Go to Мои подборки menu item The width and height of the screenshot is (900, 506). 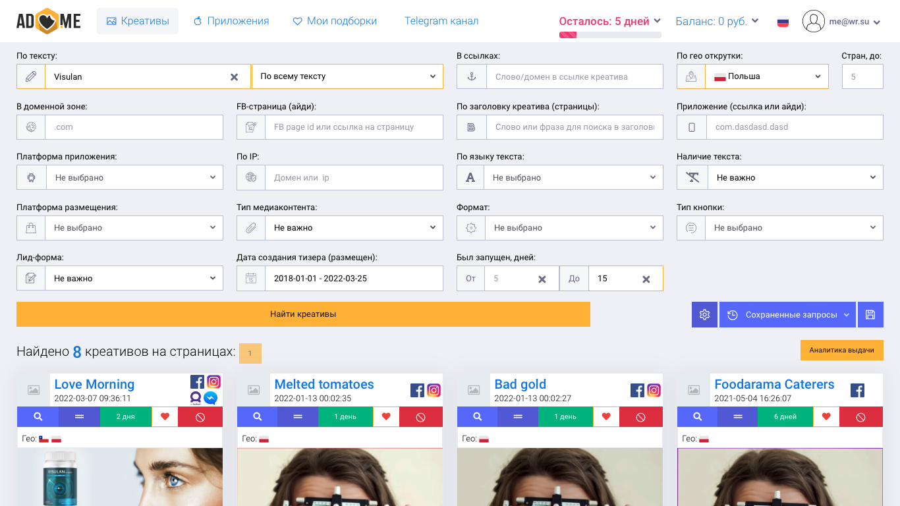[x=335, y=21]
